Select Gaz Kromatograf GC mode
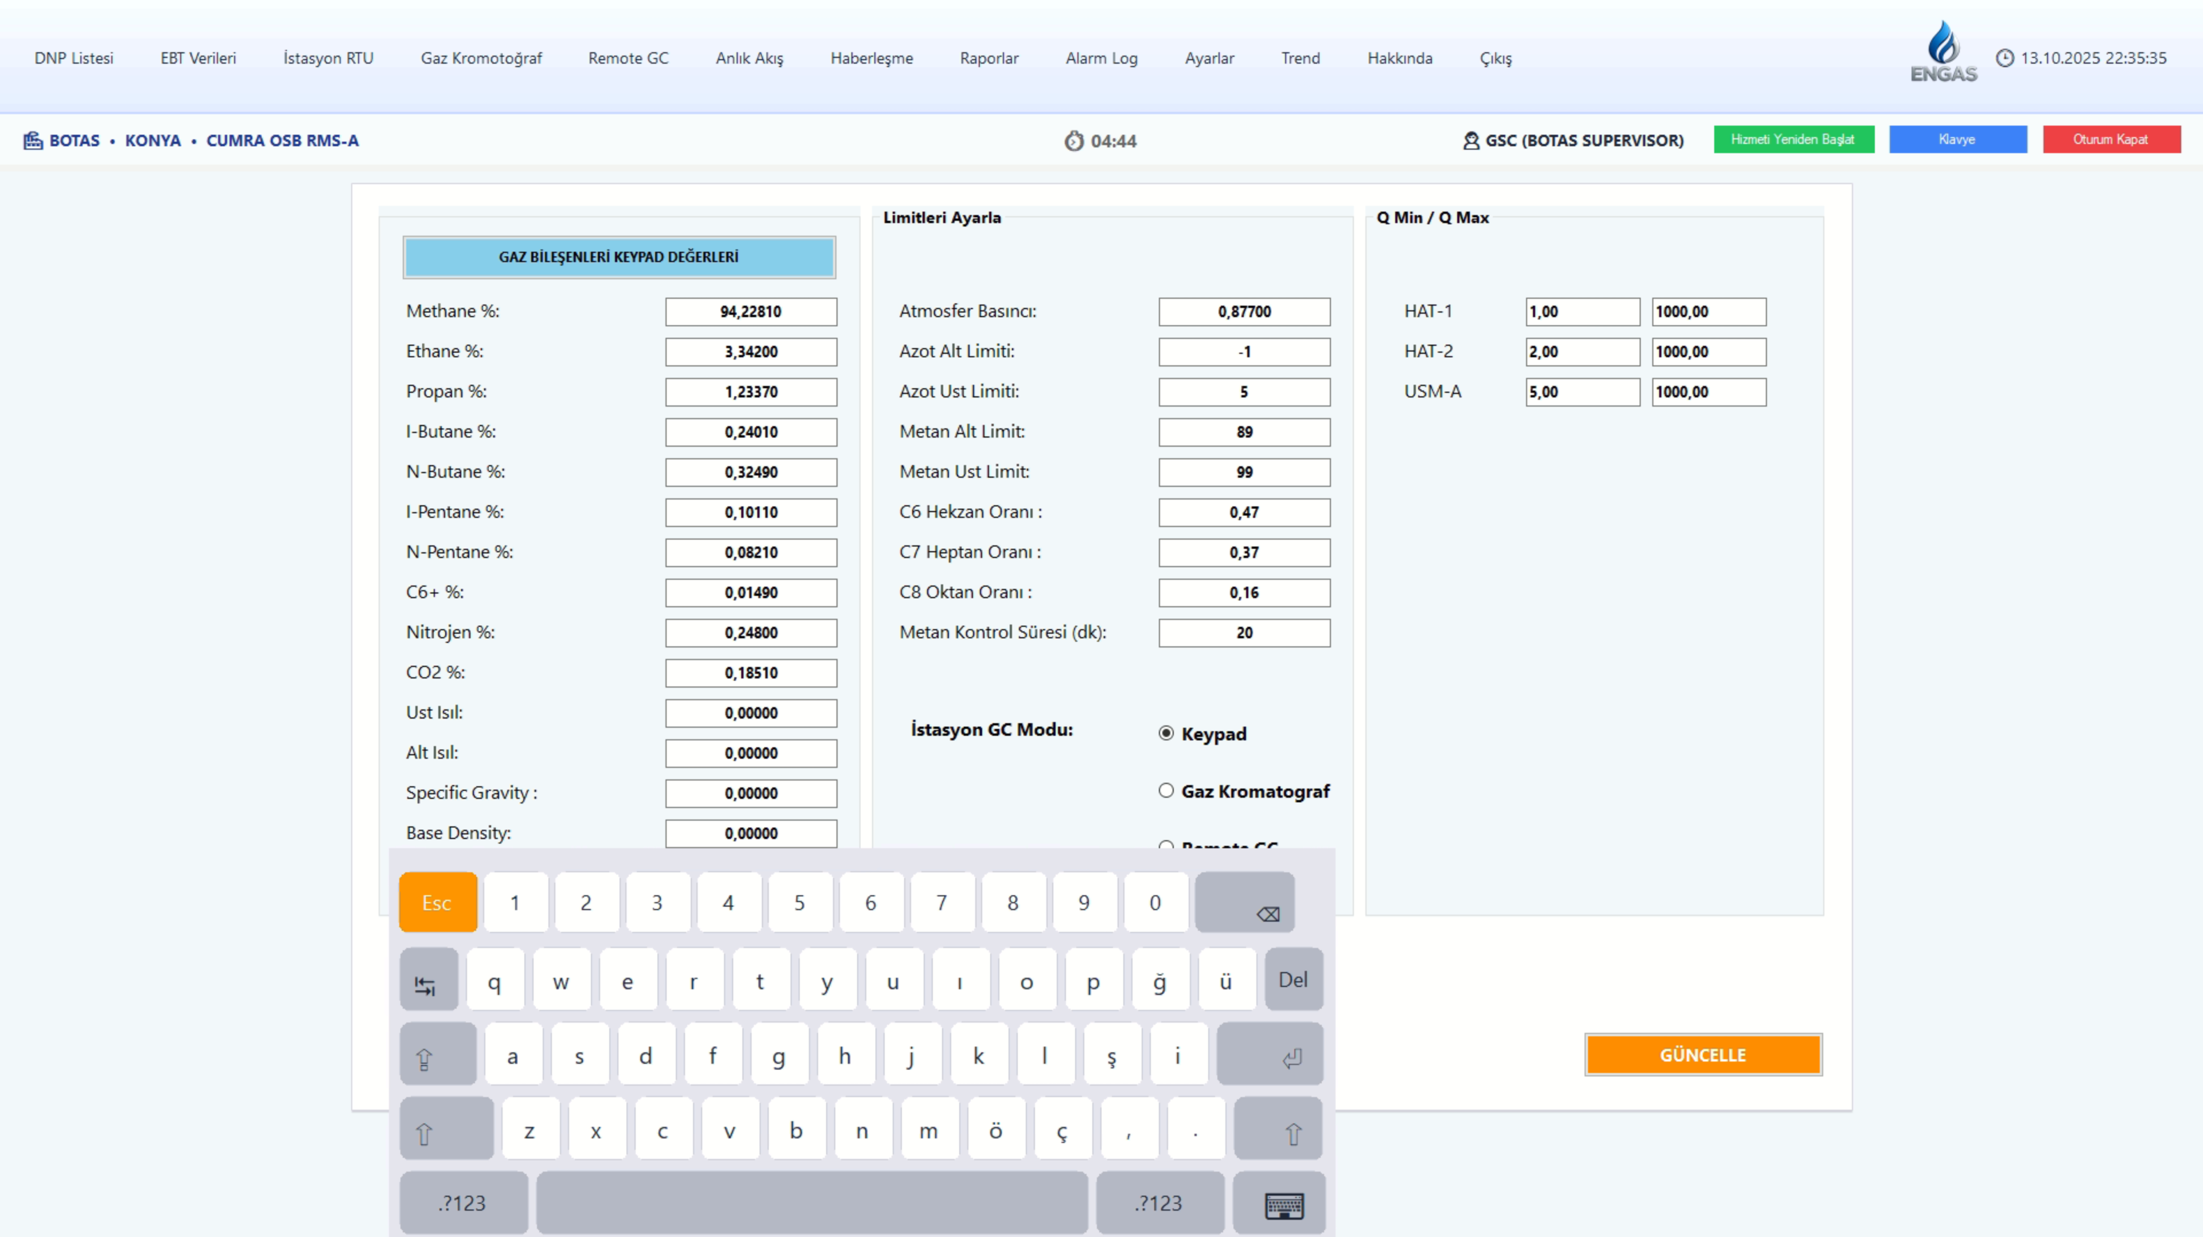Image resolution: width=2203 pixels, height=1237 pixels. 1166,791
